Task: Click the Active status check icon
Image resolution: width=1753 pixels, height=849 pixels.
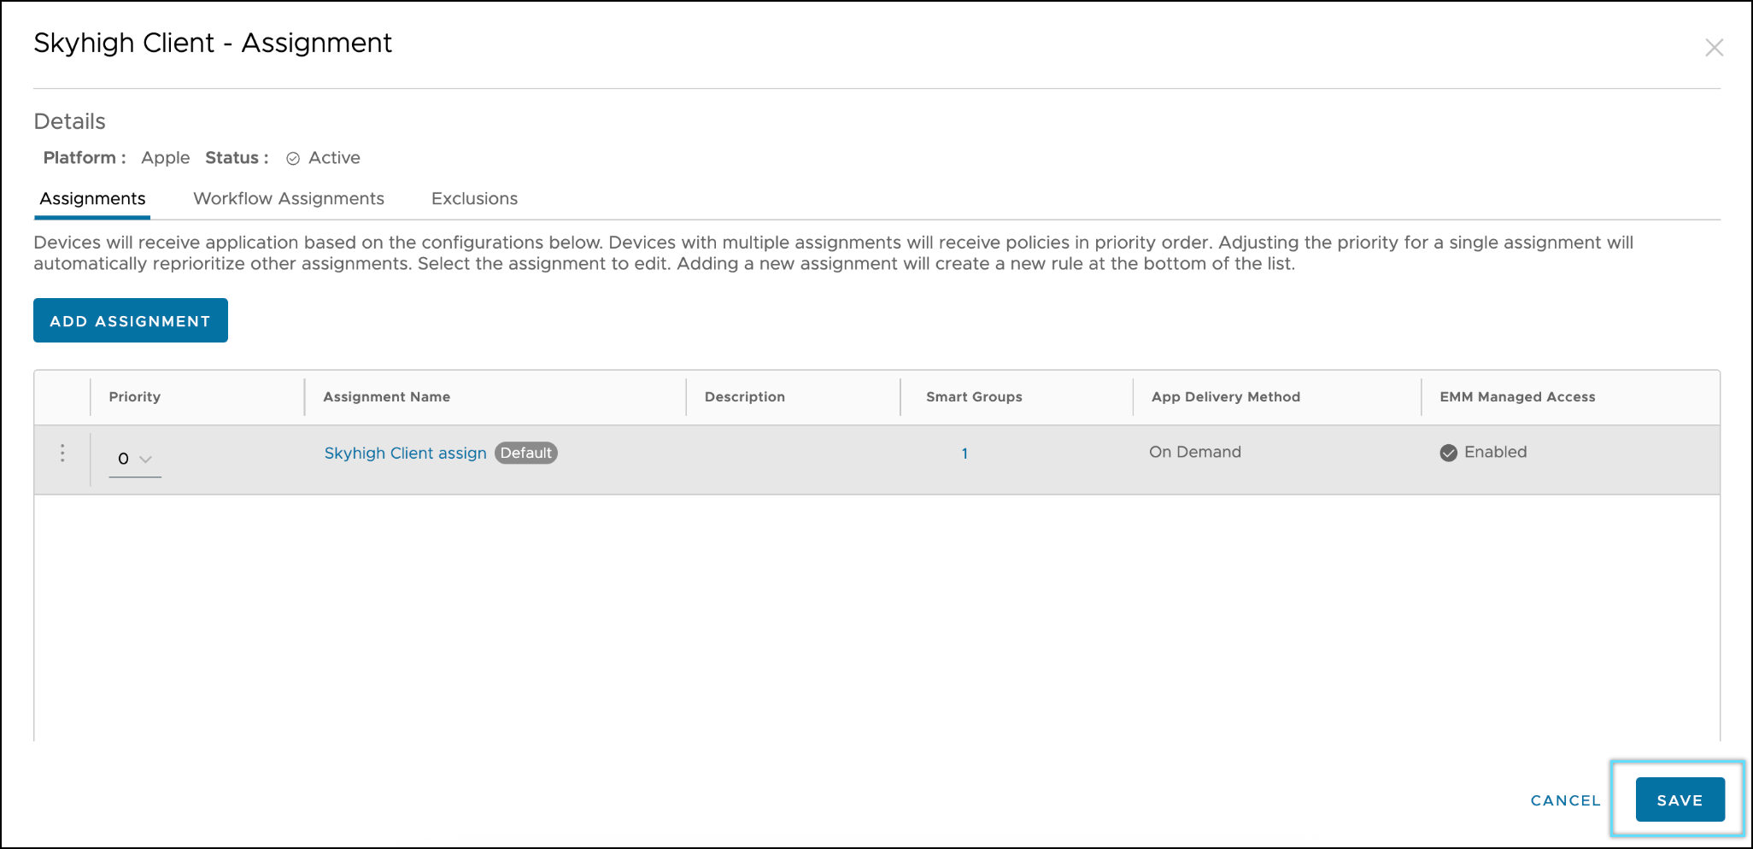Action: (x=293, y=159)
